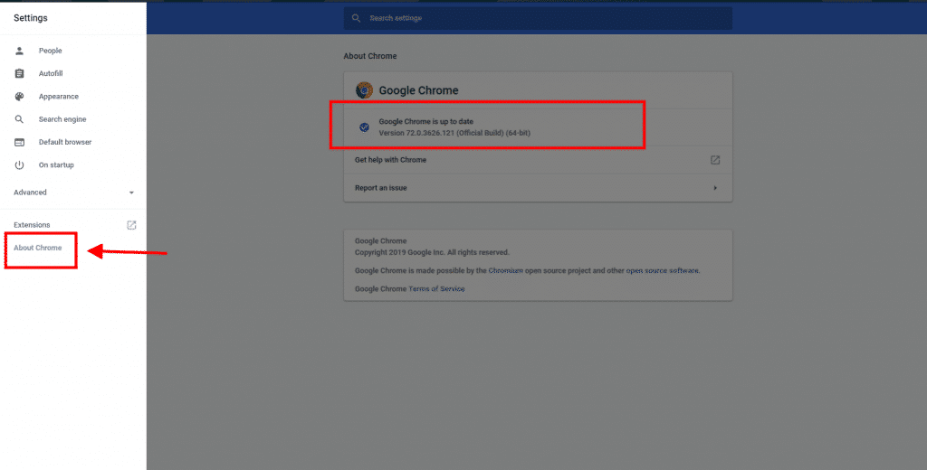Open Report an issue via its arrow
This screenshot has height=470, width=927.
pos(715,188)
